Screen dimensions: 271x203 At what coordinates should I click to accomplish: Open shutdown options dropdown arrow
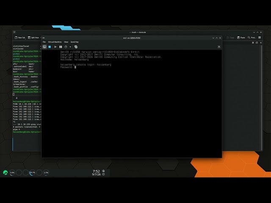pos(70,47)
